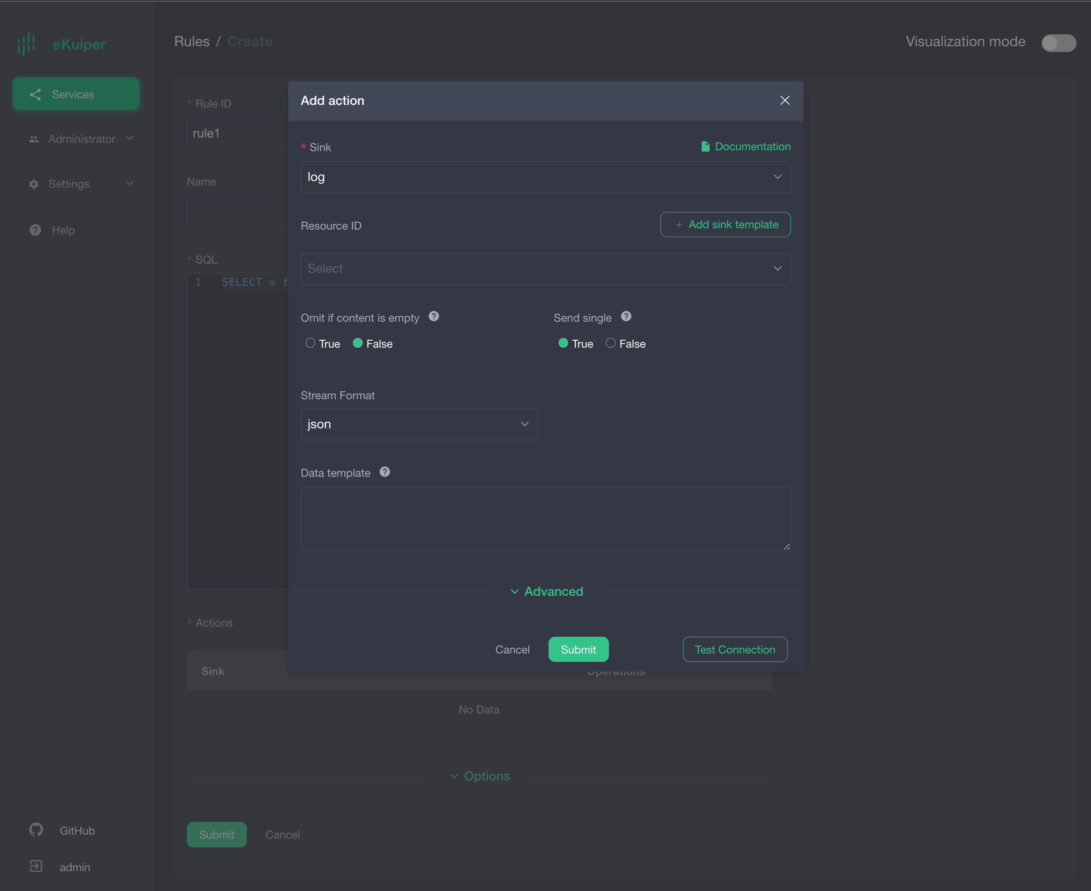Click help icon next to Omit if content is empty

coord(434,317)
